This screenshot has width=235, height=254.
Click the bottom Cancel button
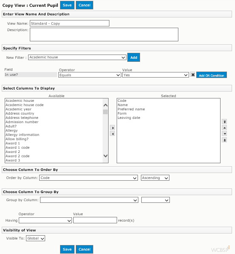pos(84,249)
